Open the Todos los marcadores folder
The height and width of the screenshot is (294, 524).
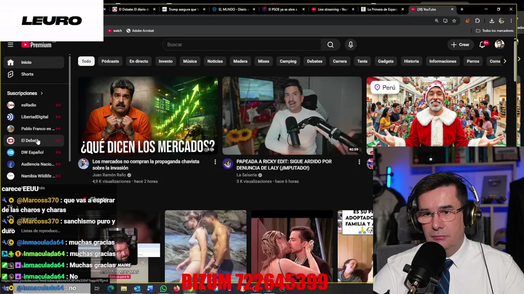coord(495,31)
